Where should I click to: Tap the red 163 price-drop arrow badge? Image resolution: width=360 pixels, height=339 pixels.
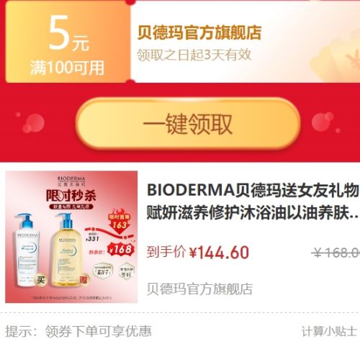coord(120,222)
